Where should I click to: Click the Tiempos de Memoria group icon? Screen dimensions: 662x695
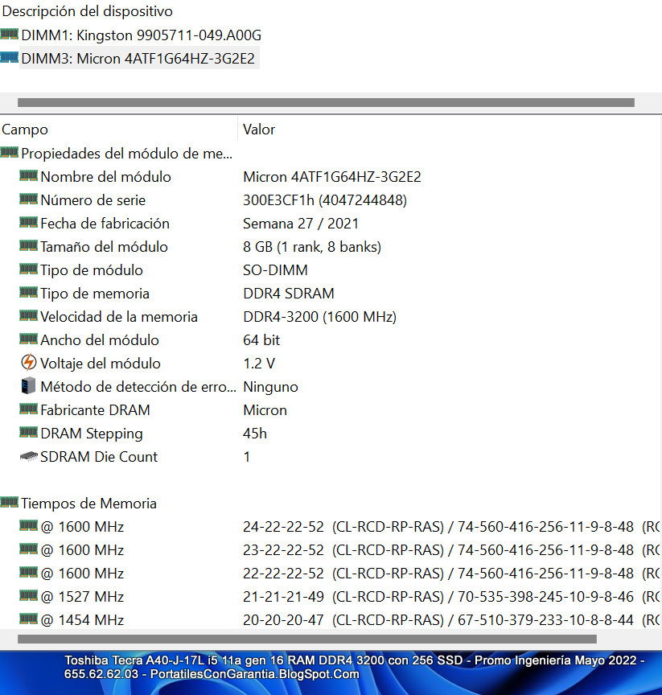[x=10, y=503]
